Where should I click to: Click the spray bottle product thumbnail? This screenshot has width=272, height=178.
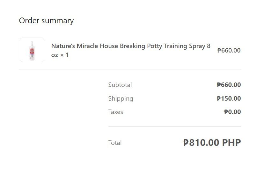pyautogui.click(x=32, y=50)
